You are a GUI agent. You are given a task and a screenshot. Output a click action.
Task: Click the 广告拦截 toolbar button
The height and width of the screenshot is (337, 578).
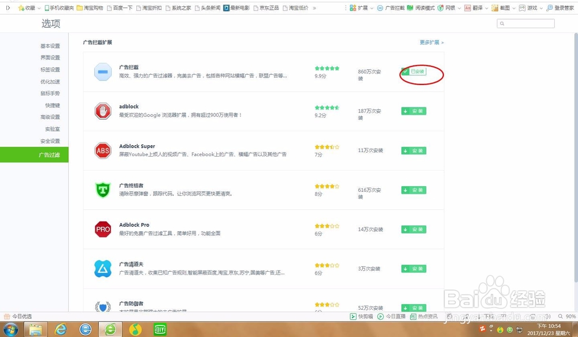(390, 8)
